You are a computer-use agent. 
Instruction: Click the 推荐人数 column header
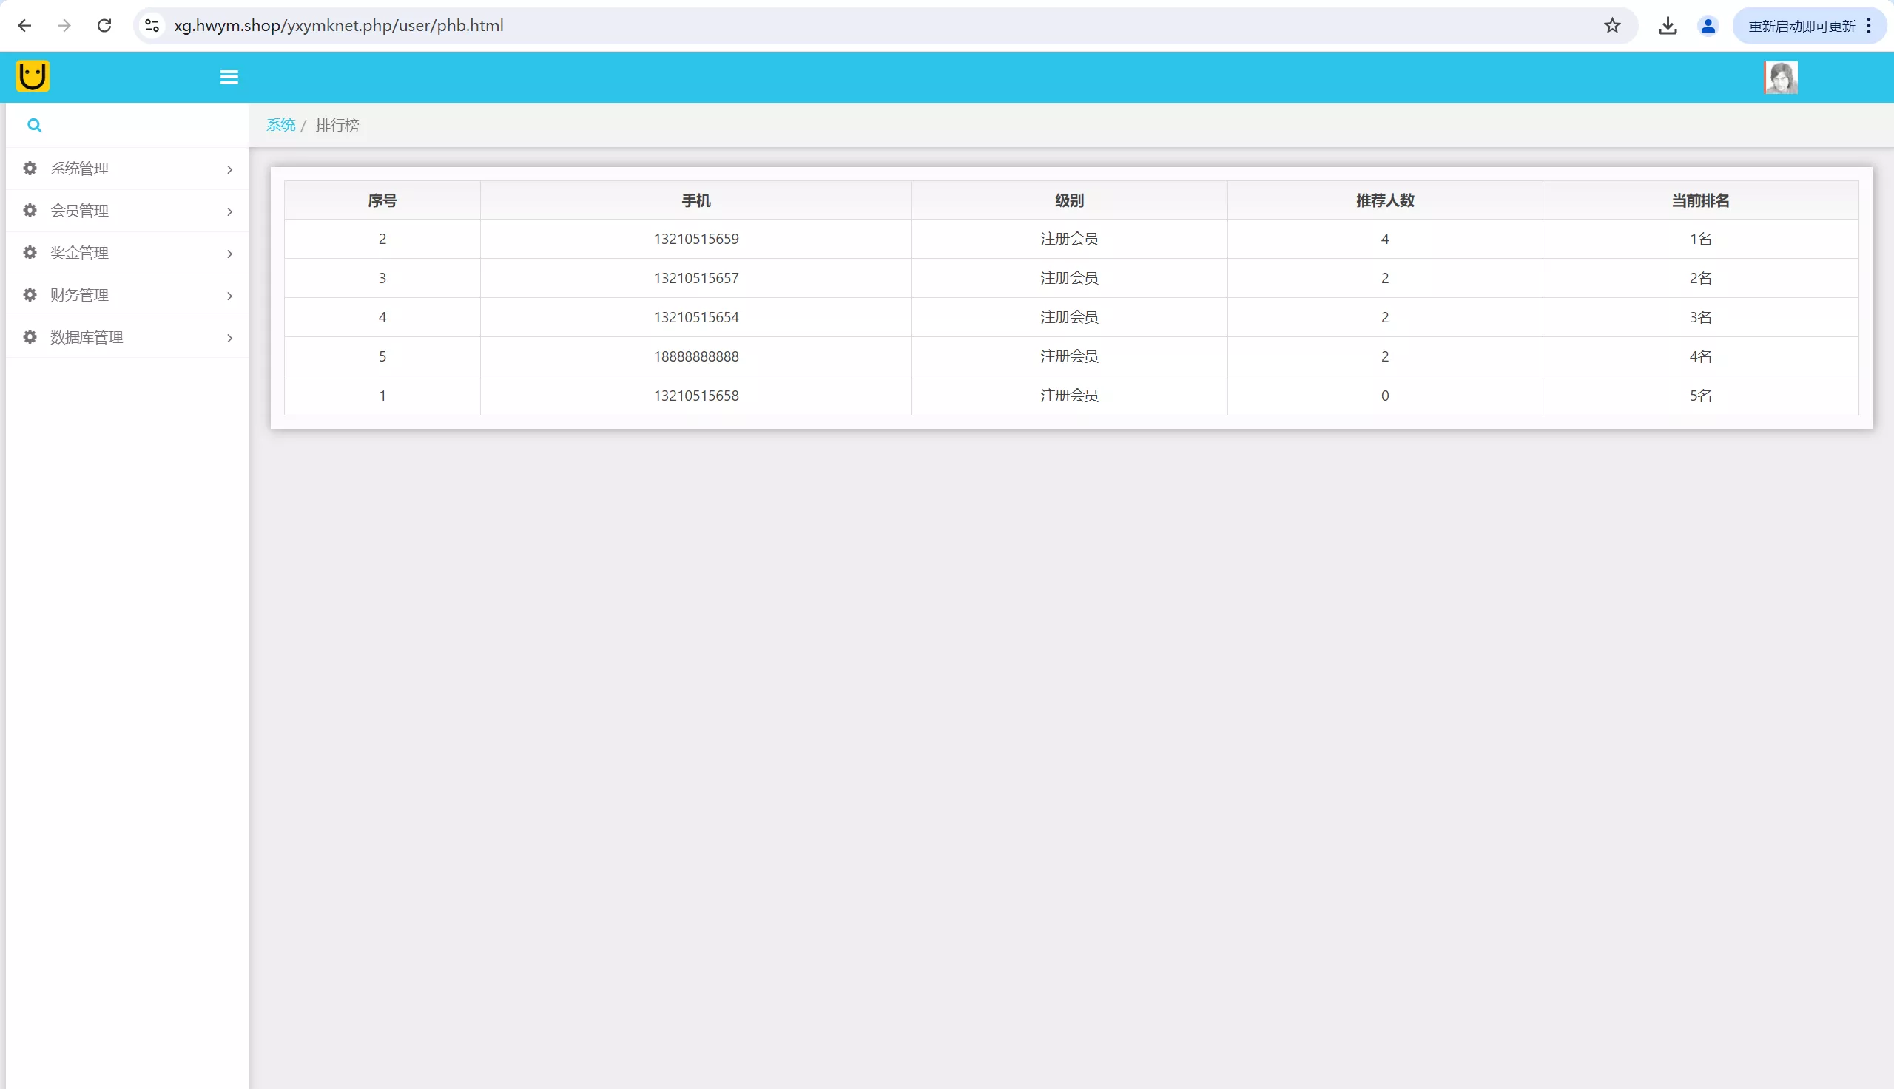(1384, 200)
